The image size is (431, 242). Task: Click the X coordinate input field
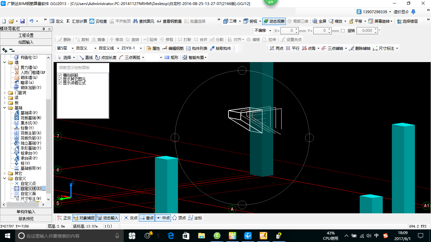point(288,31)
